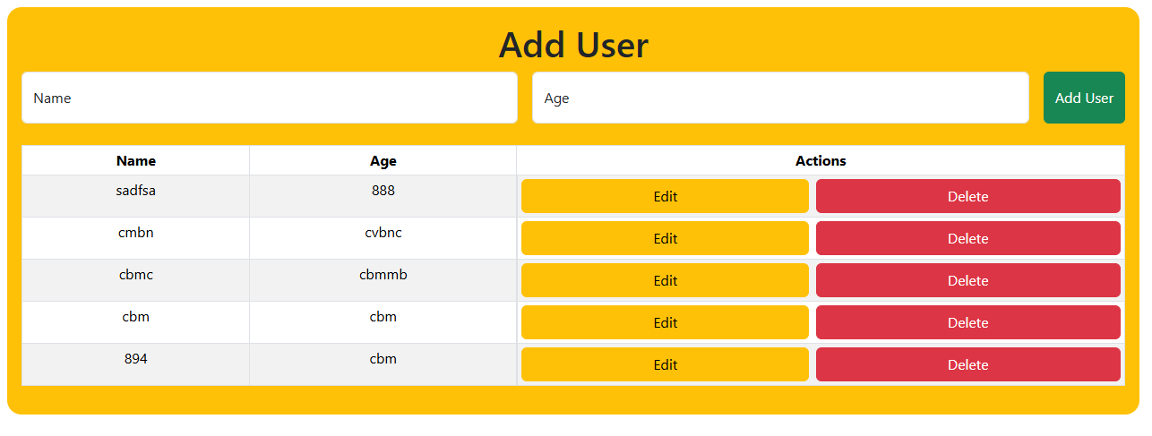Open edit for user cbmc
This screenshot has height=436, width=1152.
(x=665, y=280)
